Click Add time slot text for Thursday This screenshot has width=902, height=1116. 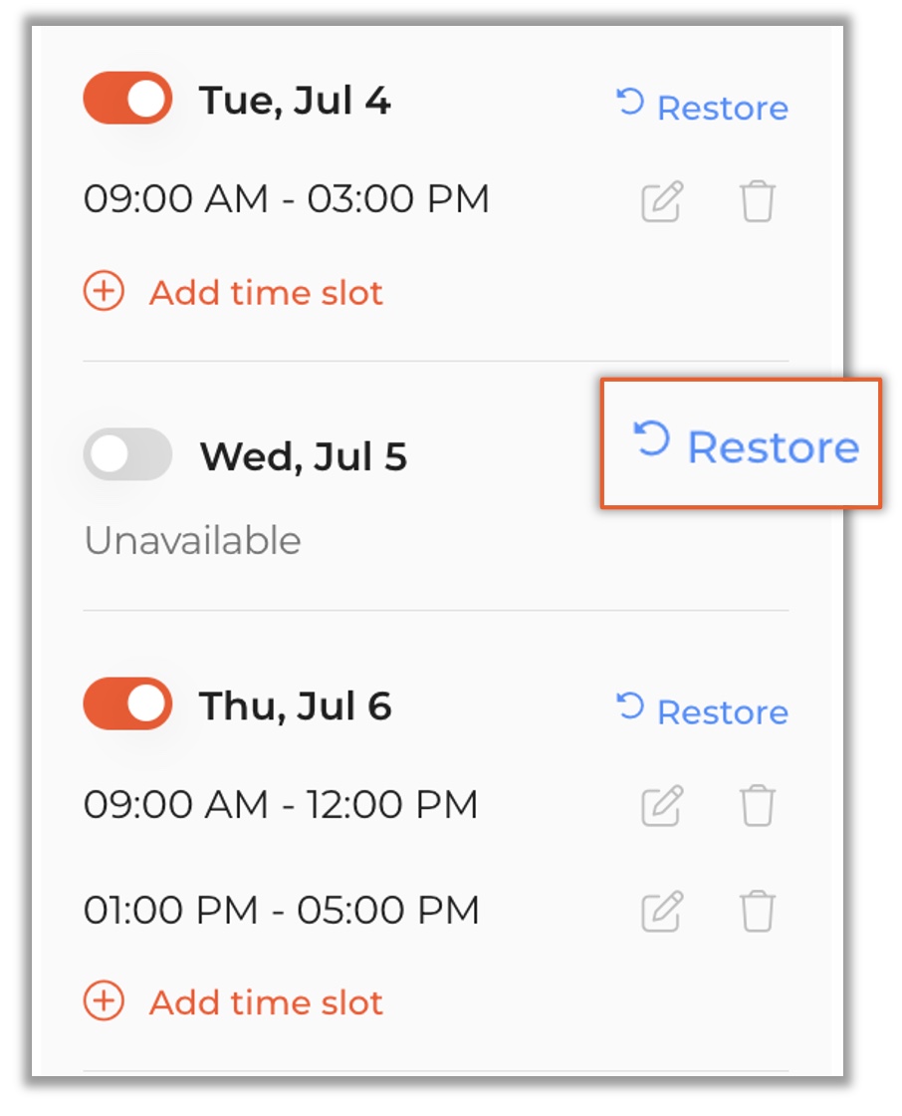(x=266, y=1002)
